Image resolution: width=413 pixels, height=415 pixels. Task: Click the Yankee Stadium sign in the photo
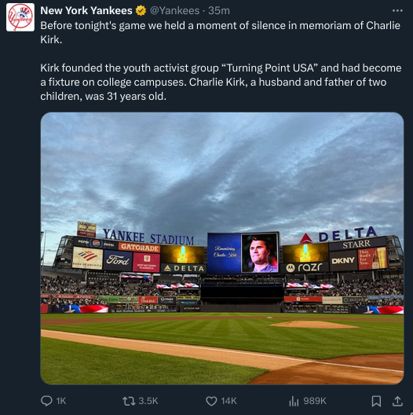point(148,237)
